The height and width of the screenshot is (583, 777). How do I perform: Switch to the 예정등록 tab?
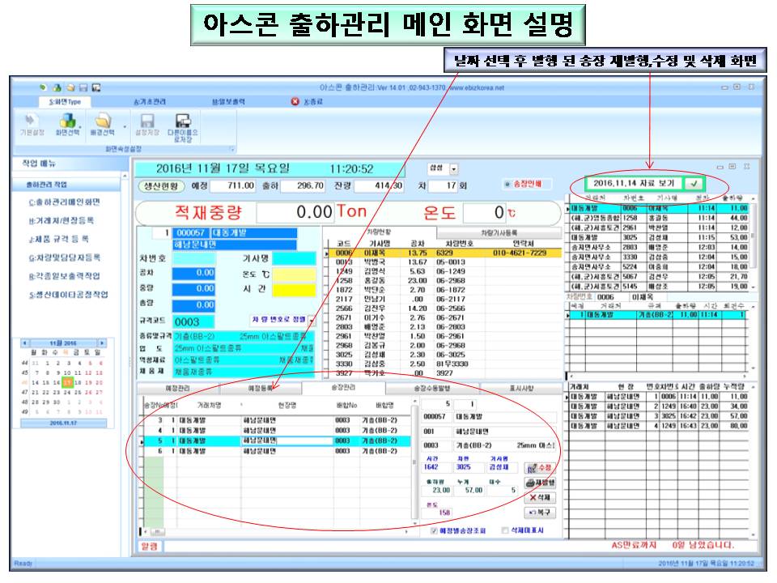(260, 388)
